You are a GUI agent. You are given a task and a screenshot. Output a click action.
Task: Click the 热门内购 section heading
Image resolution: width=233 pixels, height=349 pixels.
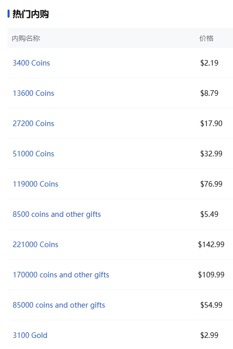click(30, 14)
